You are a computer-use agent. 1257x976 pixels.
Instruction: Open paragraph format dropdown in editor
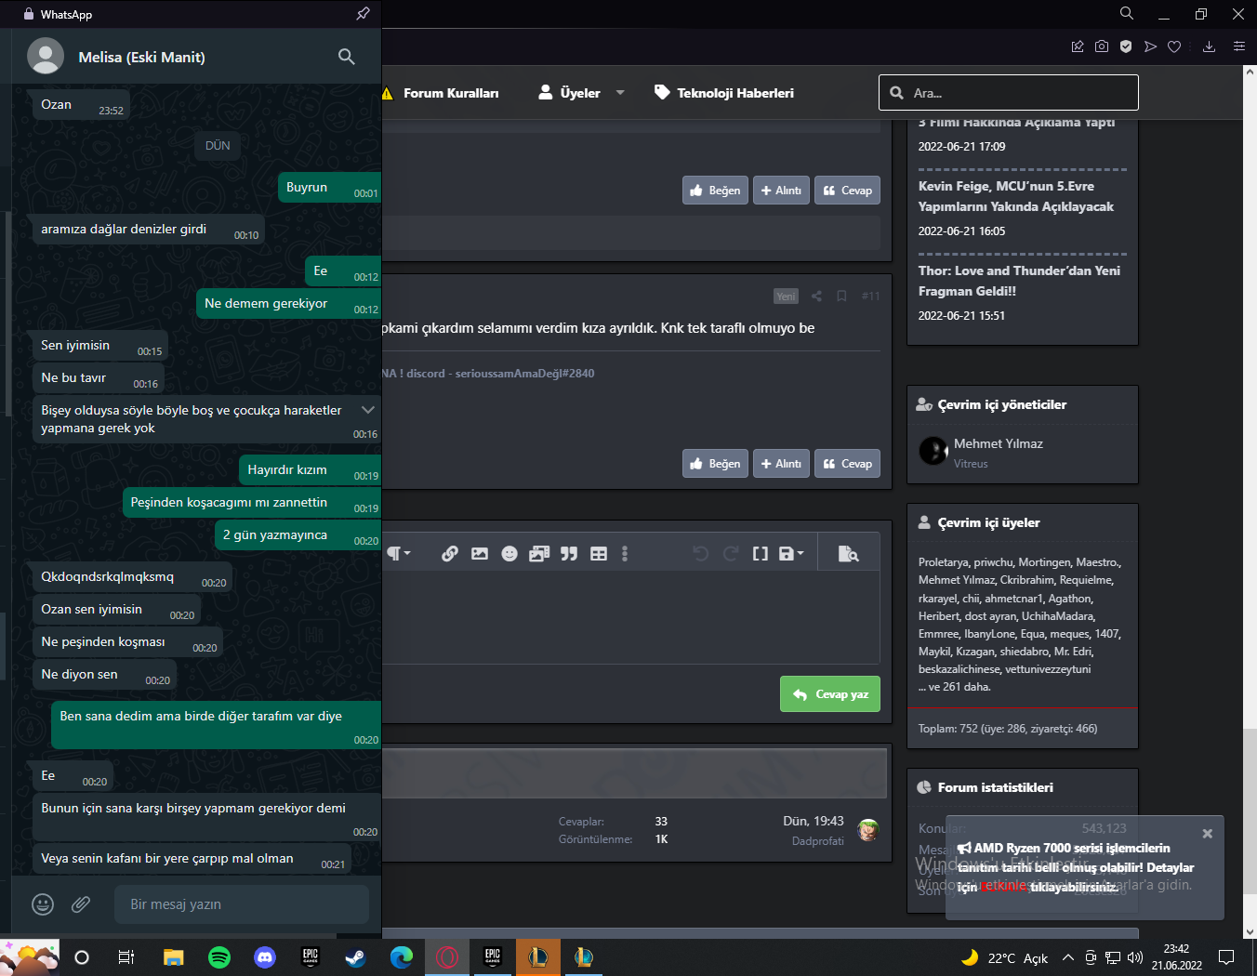click(x=398, y=554)
